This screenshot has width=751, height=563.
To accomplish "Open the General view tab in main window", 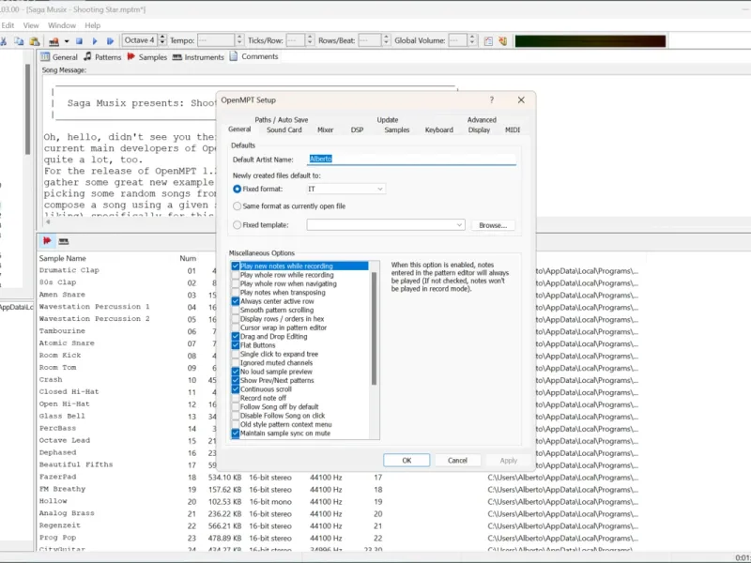I will 59,57.
